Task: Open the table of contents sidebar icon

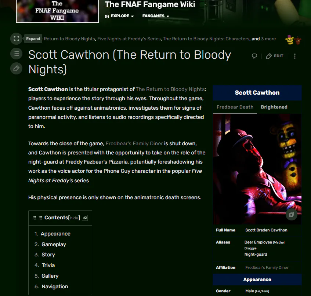Action: (16, 54)
